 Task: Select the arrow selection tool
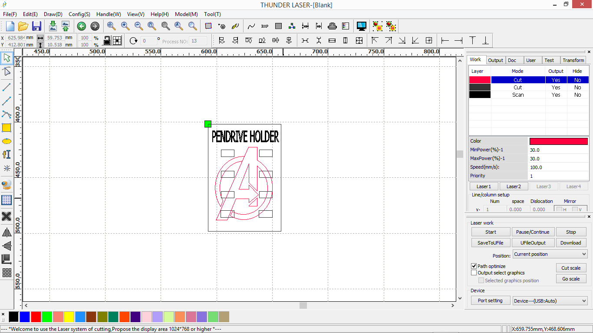(7, 58)
